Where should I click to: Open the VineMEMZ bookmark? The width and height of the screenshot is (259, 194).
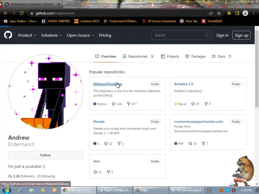[x=212, y=21]
